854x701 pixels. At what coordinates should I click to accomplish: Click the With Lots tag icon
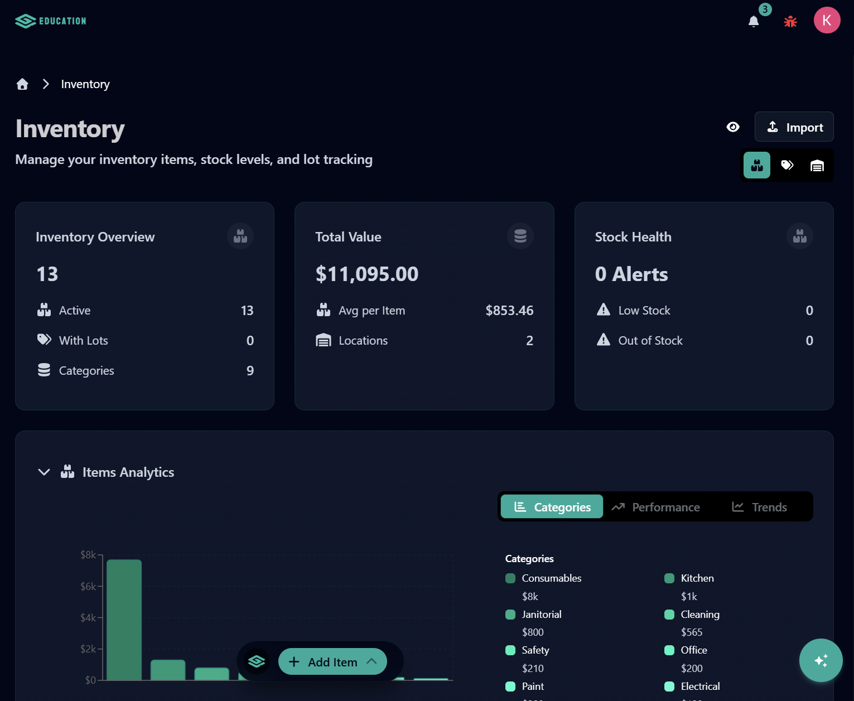pos(44,340)
